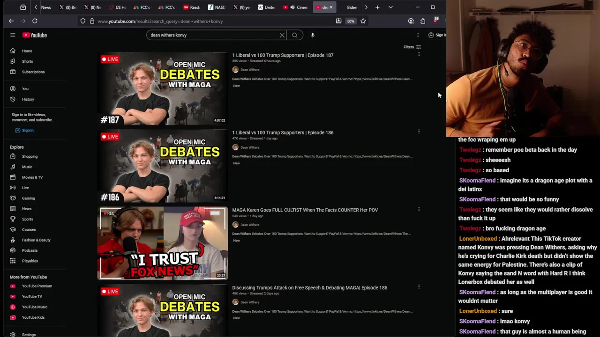
Task: Reload the page with browser refresh
Action: tap(35, 21)
